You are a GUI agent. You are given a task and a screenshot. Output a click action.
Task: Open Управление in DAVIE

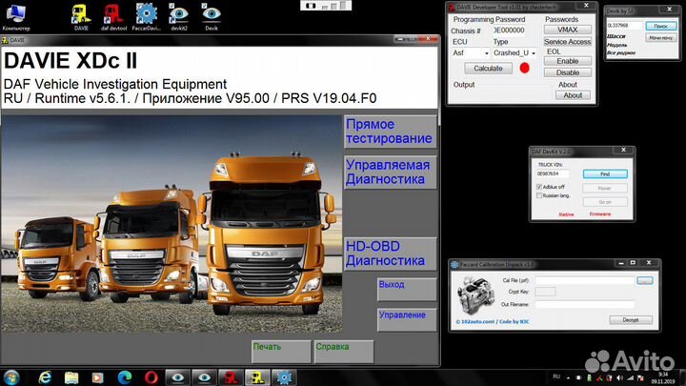pos(407,319)
